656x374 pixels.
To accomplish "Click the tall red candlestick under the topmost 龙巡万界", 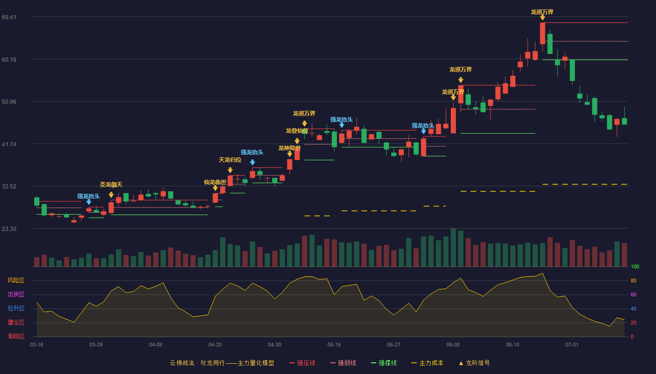I will [x=543, y=33].
